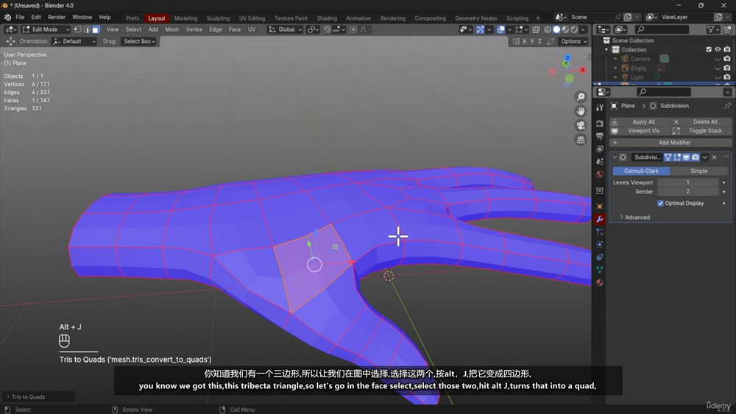Open the World properties tab
Viewport: 736px width, 414px height.
(x=599, y=174)
